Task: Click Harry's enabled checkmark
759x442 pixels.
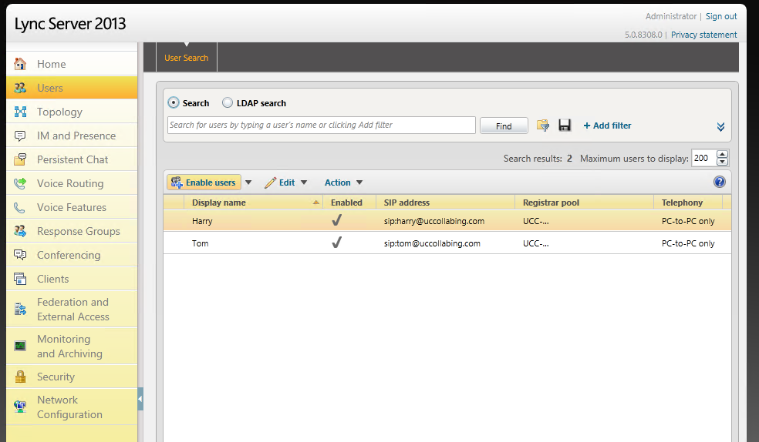Action: (336, 220)
